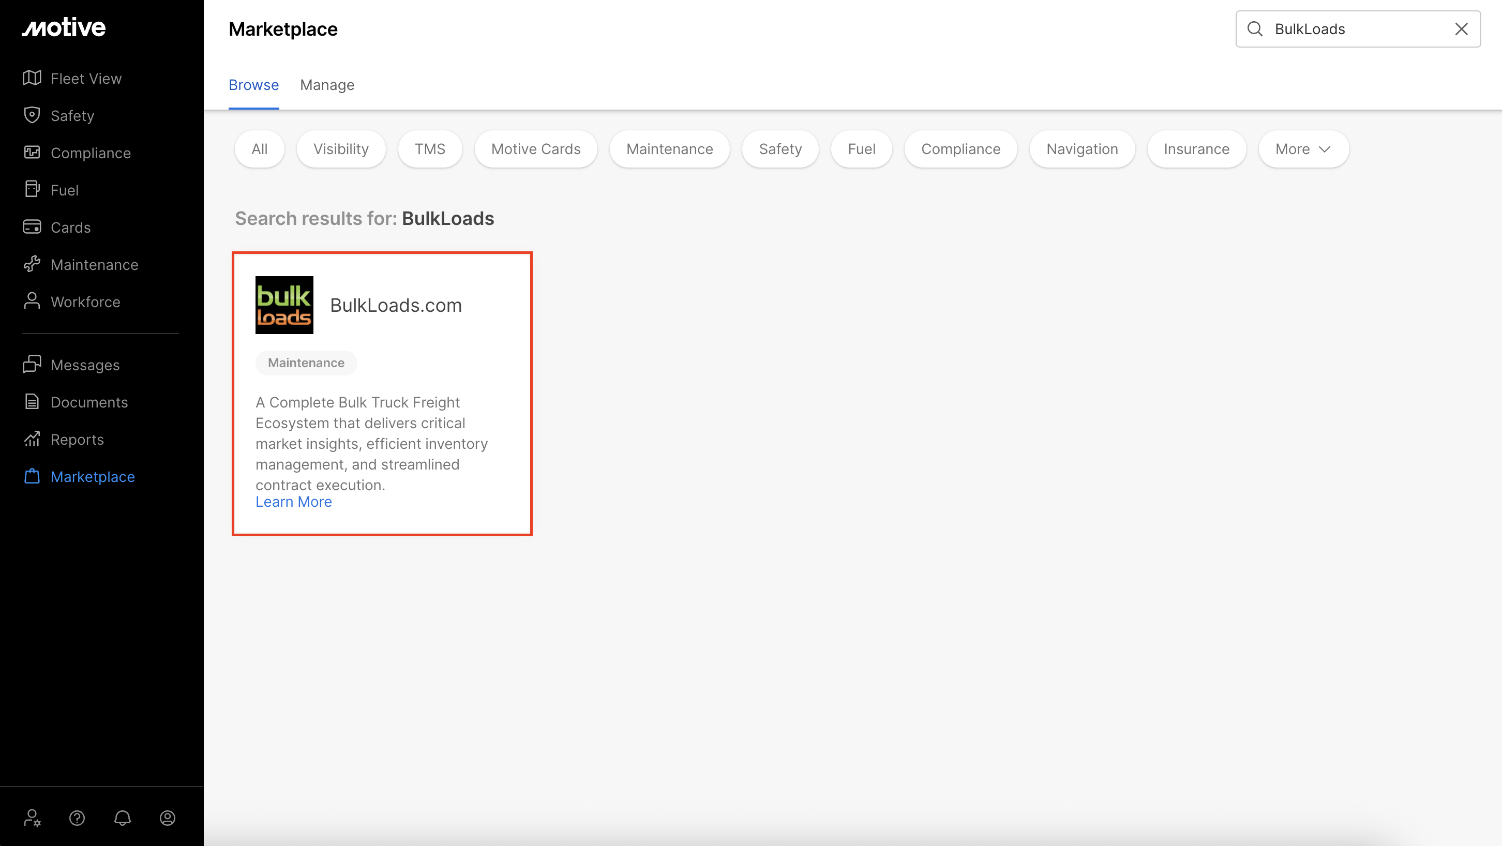Click the Safety shield icon in sidebar

(x=32, y=115)
